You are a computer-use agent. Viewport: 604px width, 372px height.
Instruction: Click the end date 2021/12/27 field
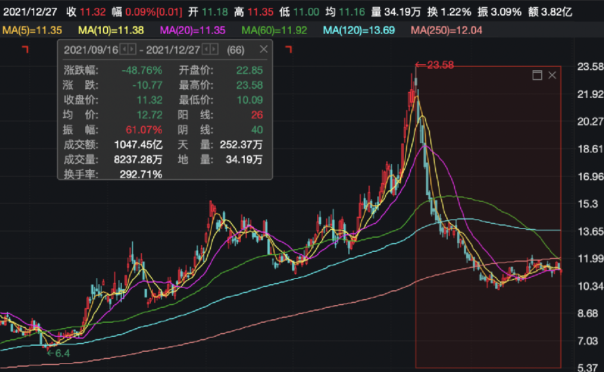(x=173, y=50)
